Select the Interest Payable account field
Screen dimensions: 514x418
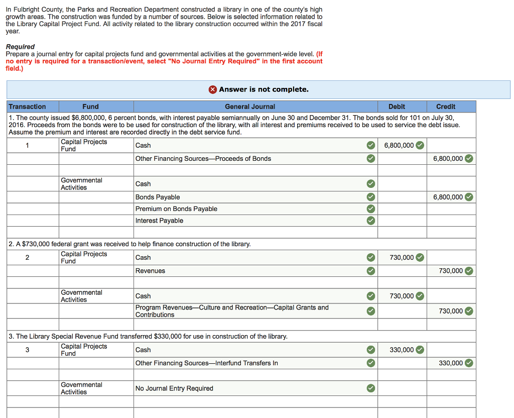click(255, 221)
